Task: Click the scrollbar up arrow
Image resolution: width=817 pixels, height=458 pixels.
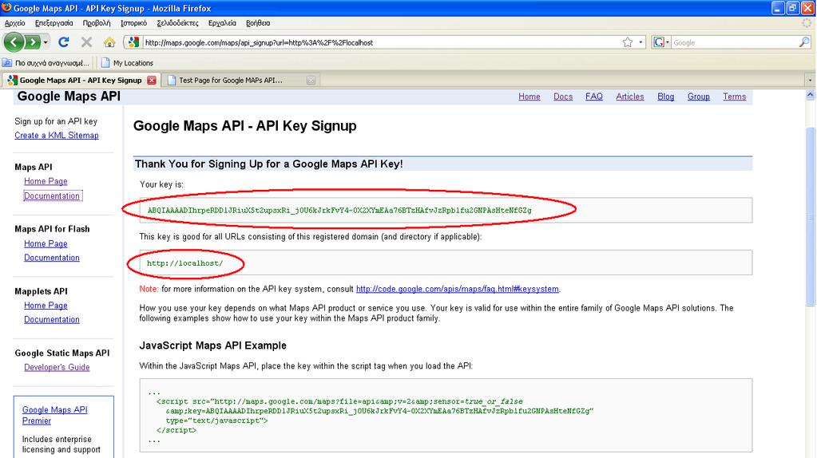Action: [x=810, y=95]
